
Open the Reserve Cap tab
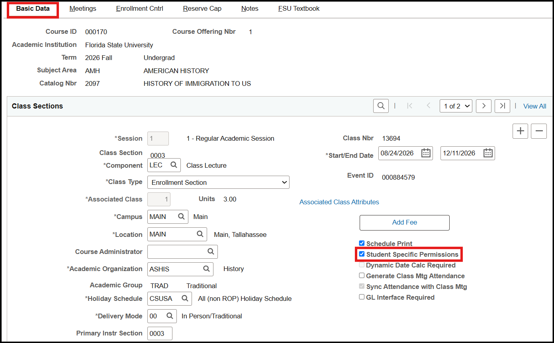pos(202,8)
